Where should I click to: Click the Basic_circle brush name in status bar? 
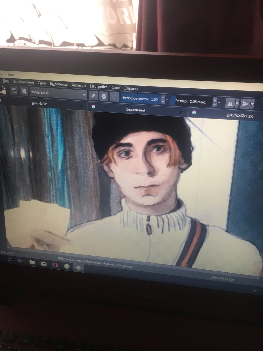7,252
